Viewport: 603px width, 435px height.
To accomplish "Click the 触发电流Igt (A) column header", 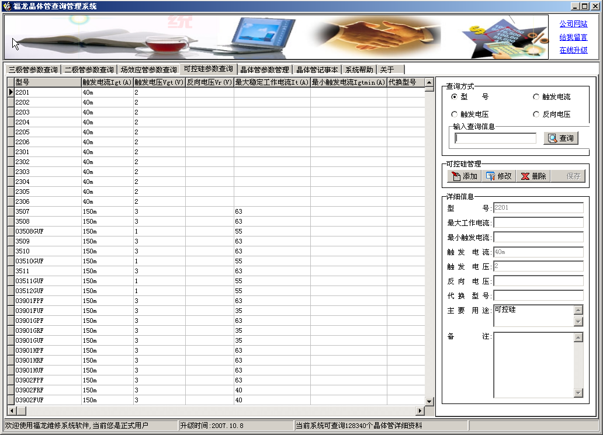I will coord(108,82).
